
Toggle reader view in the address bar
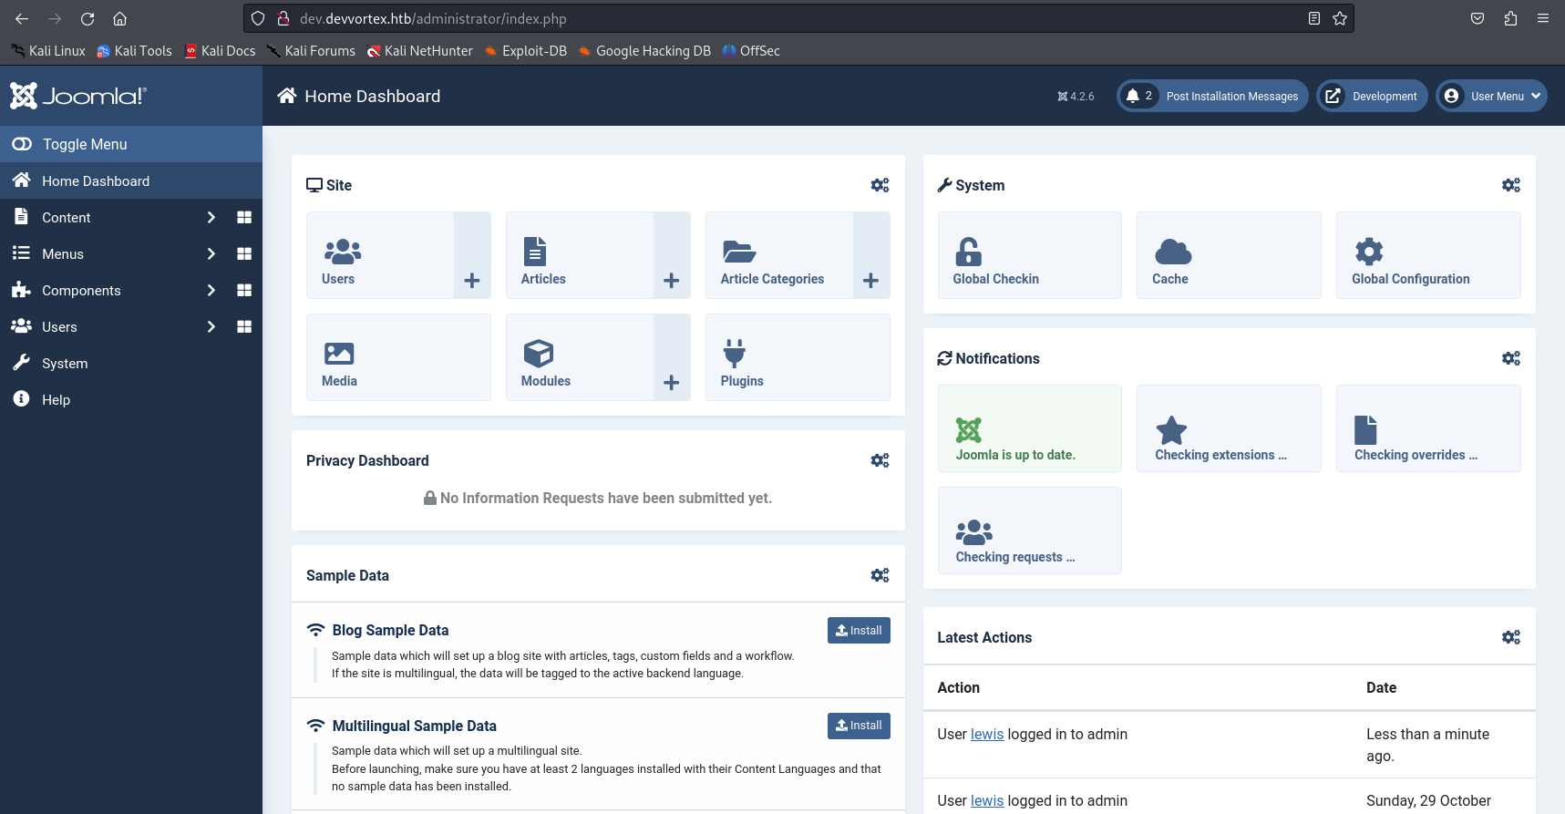tap(1314, 18)
